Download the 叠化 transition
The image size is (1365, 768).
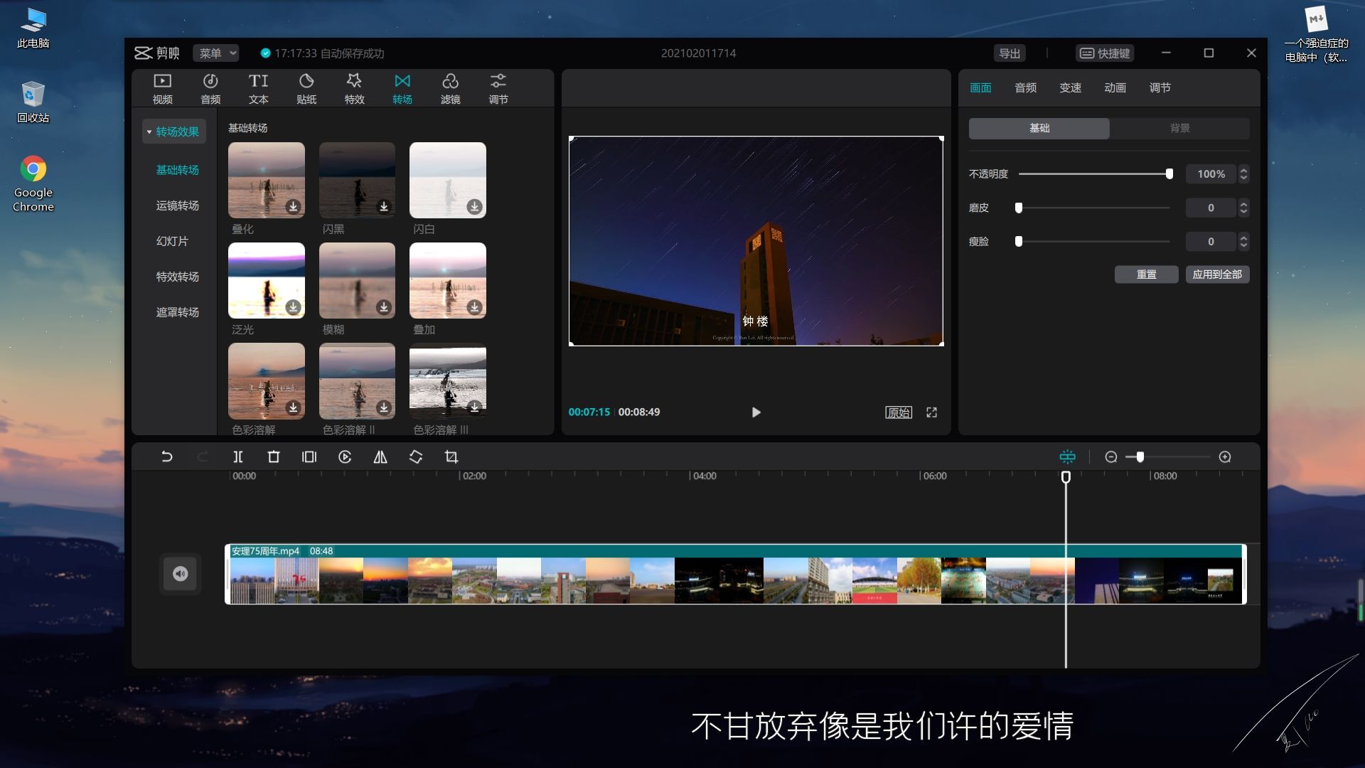point(293,206)
